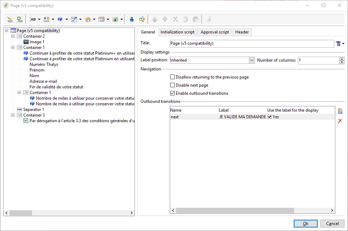
Task: Open dropdown arrow next to table icon
Action: click(x=108, y=19)
